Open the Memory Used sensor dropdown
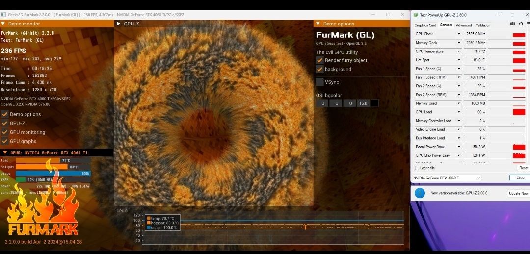This screenshot has width=530, height=254. 459,103
